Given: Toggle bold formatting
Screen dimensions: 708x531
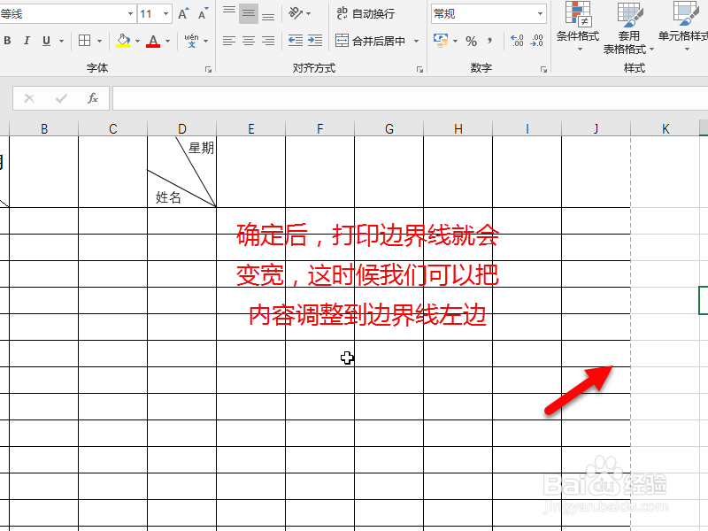Looking at the screenshot, I should click(x=7, y=41).
